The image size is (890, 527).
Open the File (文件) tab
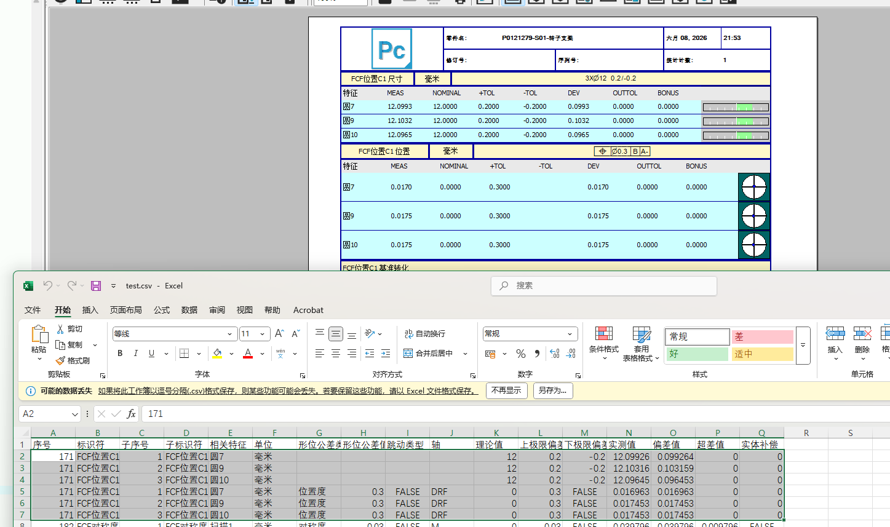tap(33, 310)
